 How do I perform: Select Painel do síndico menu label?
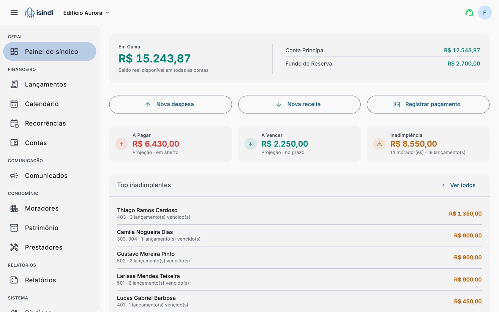pos(51,51)
